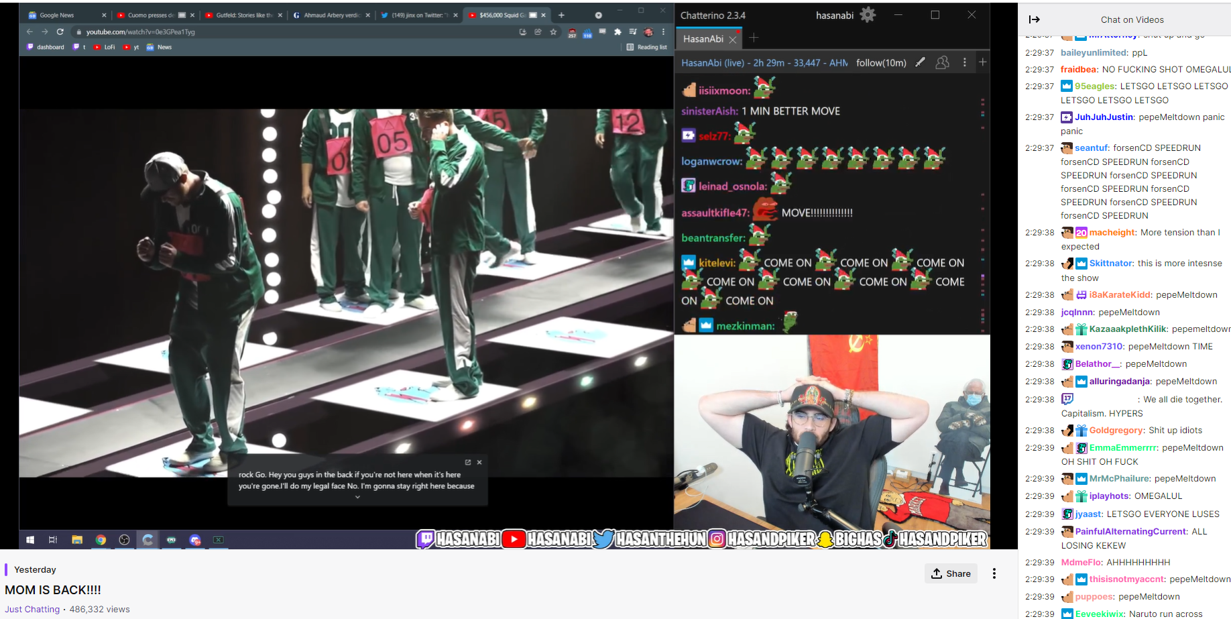1231x619 pixels.
Task: Close the live caption box
Action: [x=479, y=462]
